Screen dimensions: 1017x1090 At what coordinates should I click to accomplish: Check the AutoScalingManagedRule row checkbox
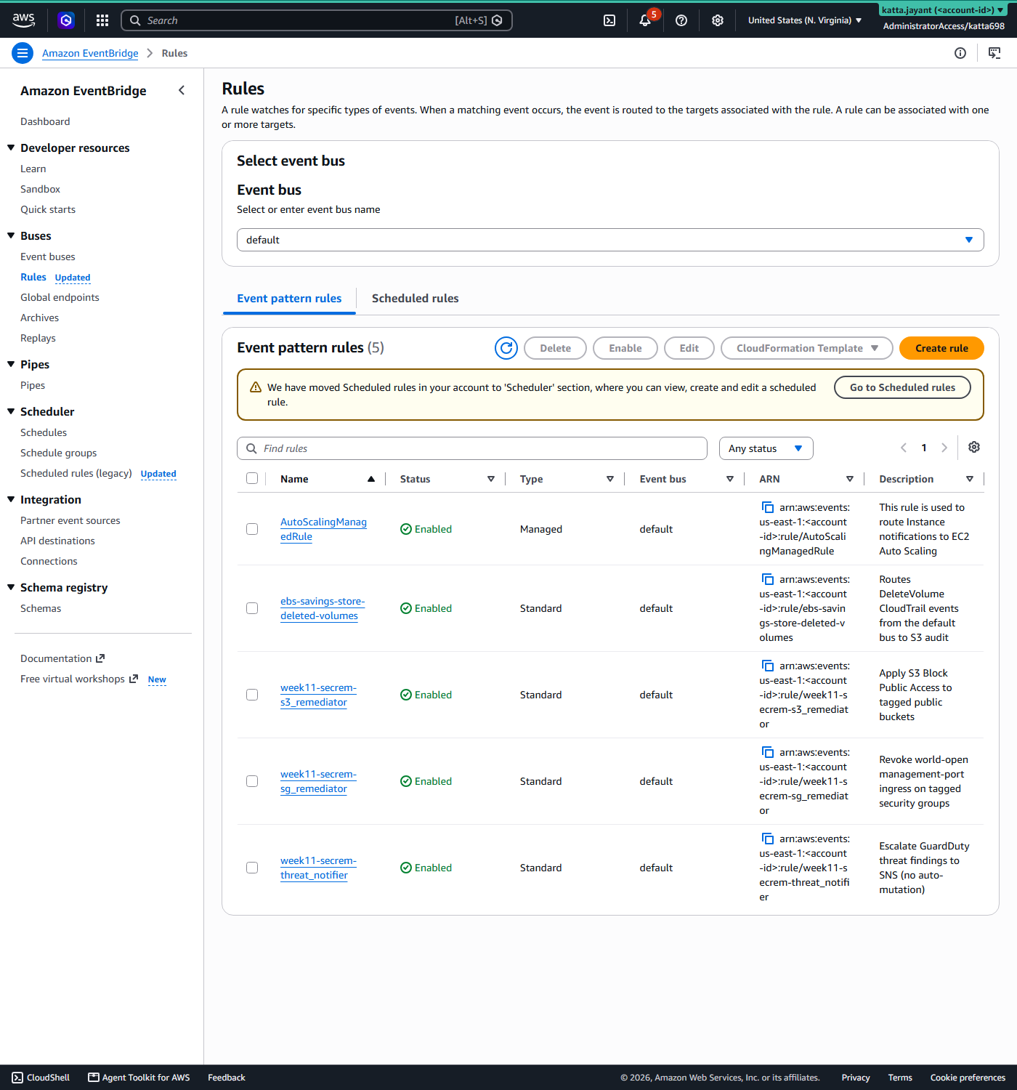(x=252, y=529)
